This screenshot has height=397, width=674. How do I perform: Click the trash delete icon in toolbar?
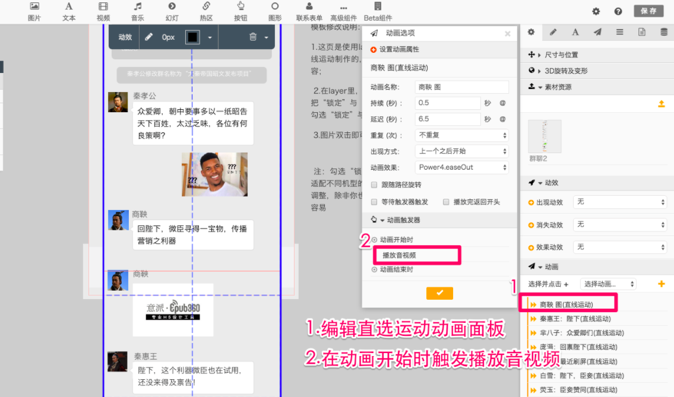point(253,37)
